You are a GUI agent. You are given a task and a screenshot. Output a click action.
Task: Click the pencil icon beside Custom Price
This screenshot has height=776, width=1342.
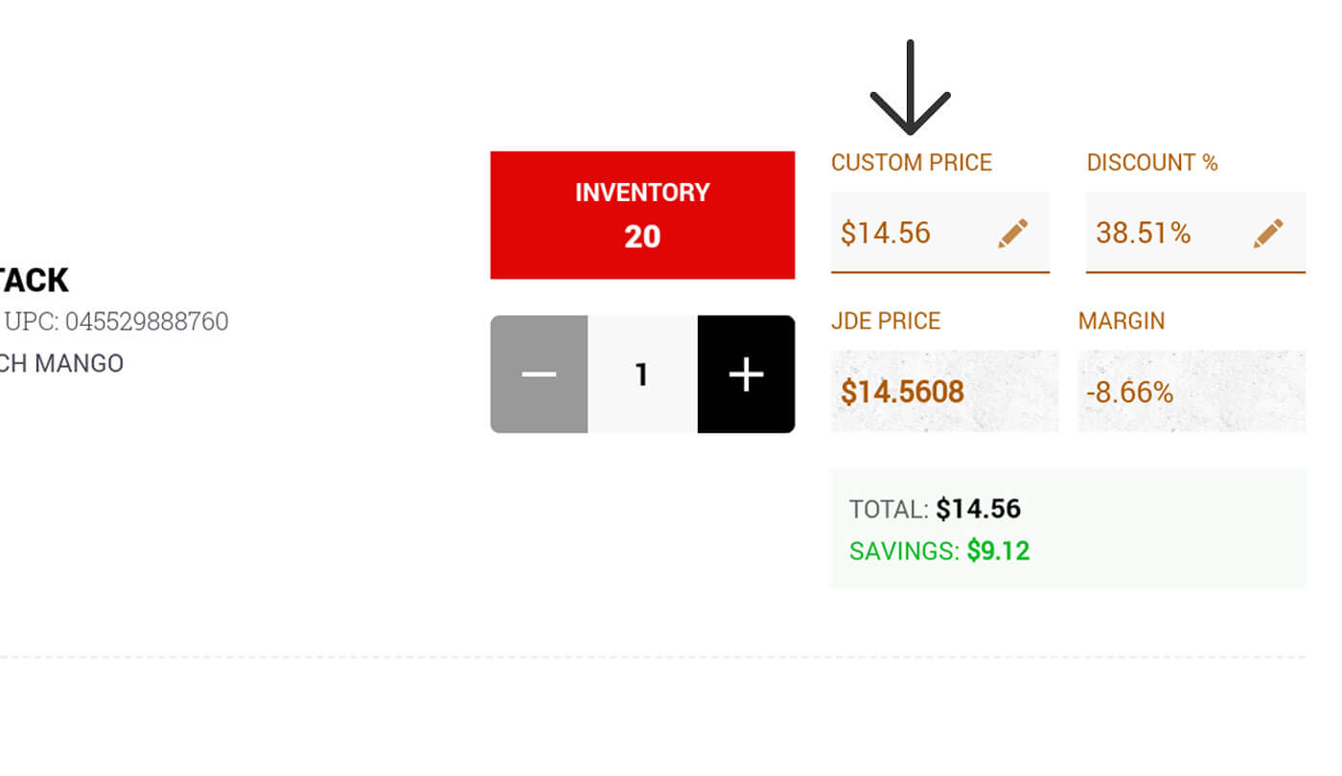coord(1013,232)
